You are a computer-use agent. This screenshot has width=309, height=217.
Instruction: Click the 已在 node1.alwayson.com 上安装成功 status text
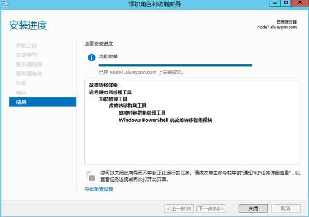(141, 73)
